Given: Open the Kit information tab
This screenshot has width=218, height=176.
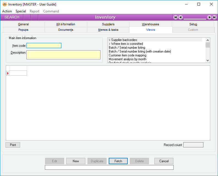Looking at the screenshot, I should click(x=66, y=24).
